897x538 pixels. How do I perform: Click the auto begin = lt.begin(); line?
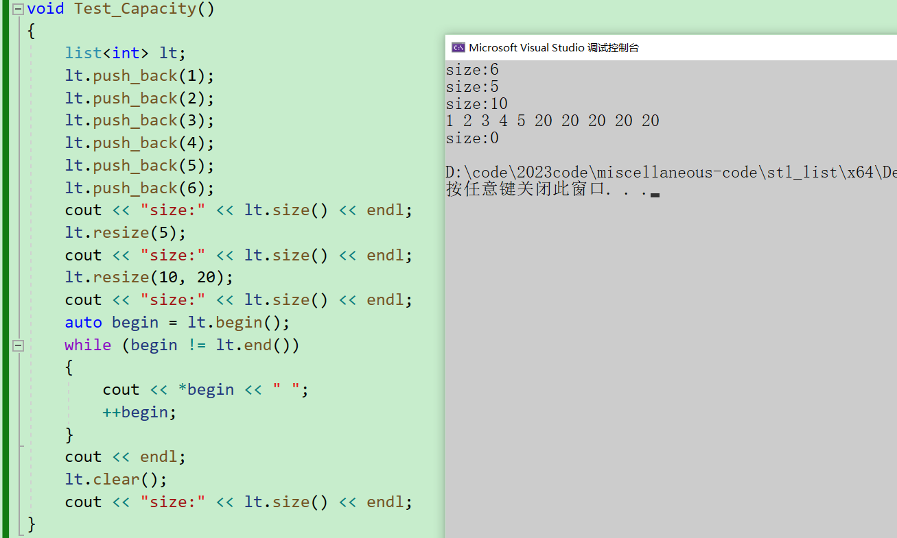178,322
